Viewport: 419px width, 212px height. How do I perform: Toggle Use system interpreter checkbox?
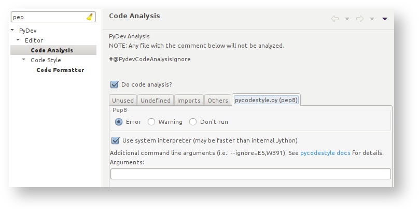116,140
